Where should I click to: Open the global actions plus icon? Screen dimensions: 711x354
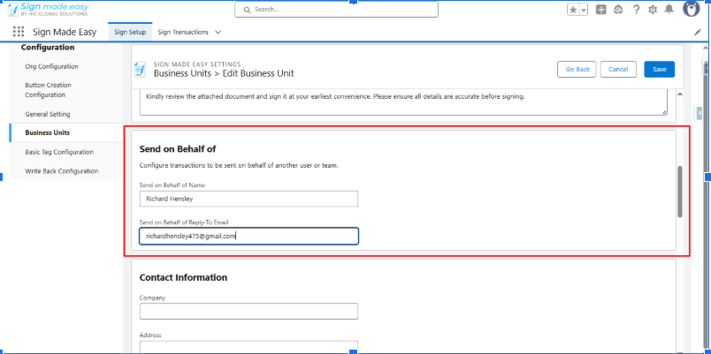tap(600, 10)
